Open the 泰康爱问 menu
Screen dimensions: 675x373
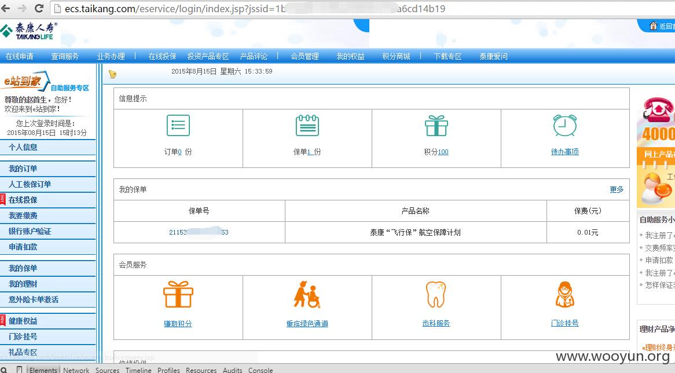pos(493,56)
